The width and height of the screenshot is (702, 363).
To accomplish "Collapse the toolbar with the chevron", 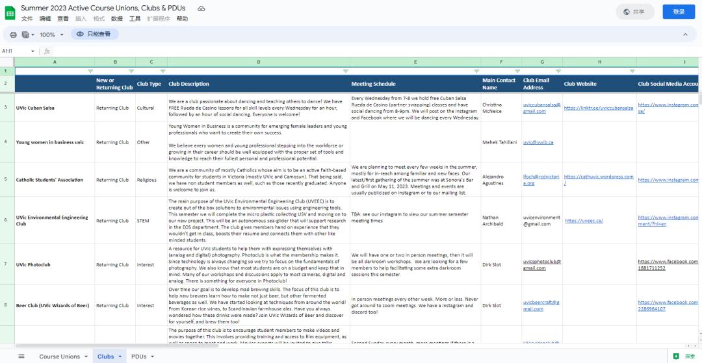I will (x=685, y=34).
